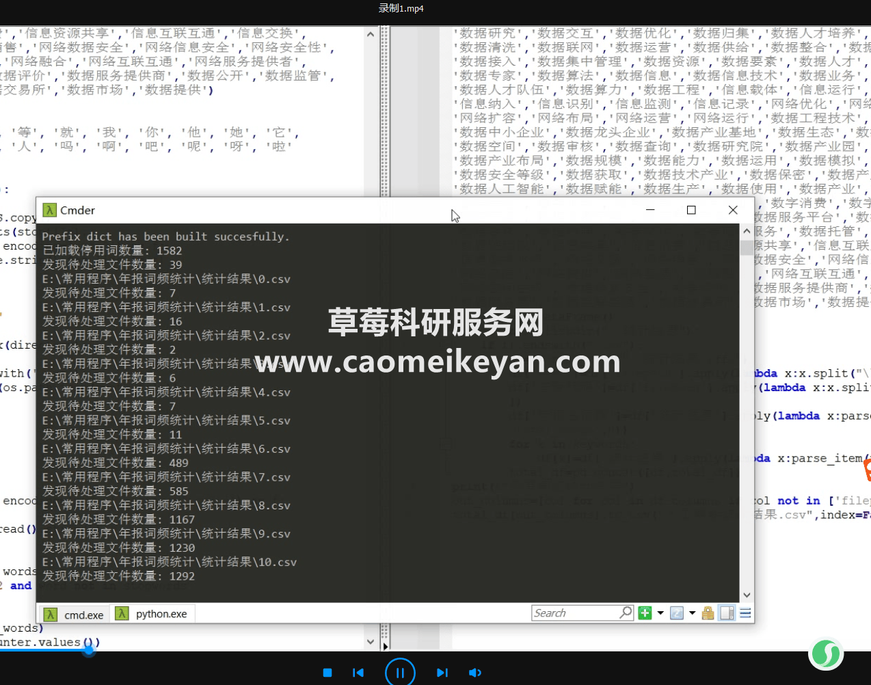
Task: Minimize the Cmder window
Action: point(650,210)
